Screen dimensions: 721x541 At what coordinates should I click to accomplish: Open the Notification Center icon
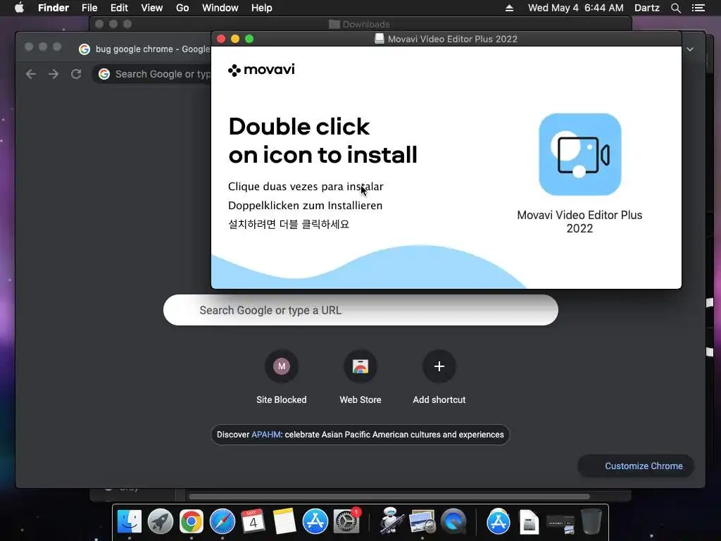pos(698,8)
